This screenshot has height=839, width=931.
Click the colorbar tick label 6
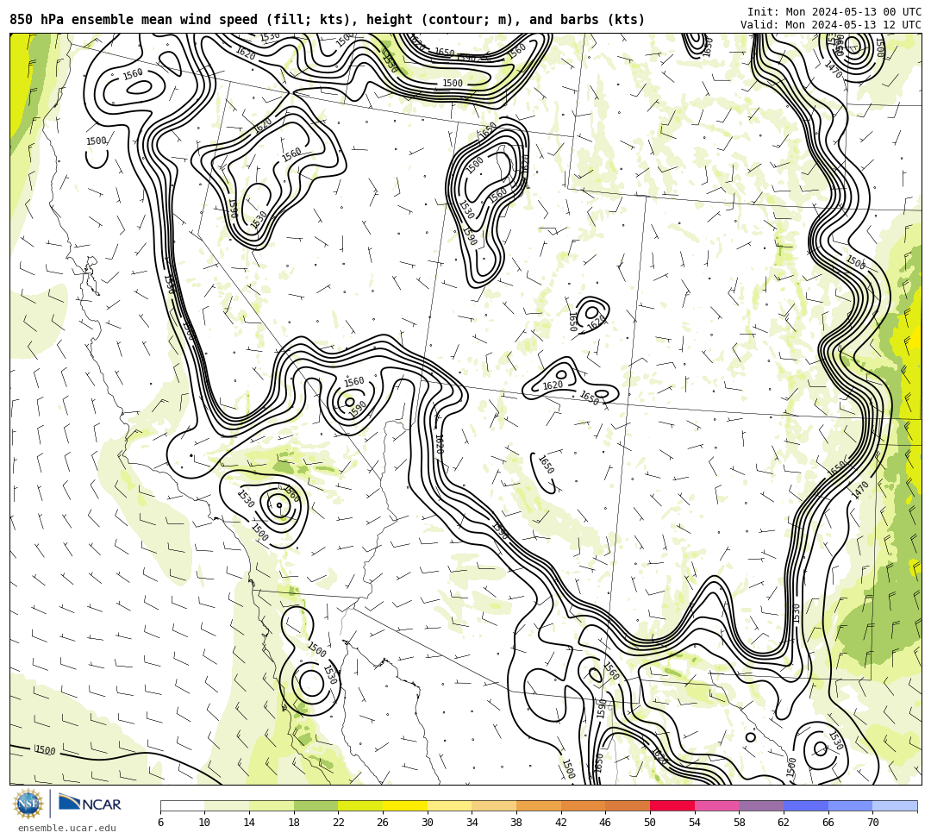pyautogui.click(x=160, y=823)
